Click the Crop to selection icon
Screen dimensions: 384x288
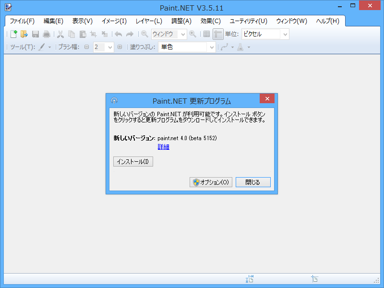tap(93, 34)
